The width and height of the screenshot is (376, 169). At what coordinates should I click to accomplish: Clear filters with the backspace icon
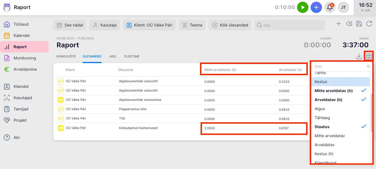click(349, 24)
